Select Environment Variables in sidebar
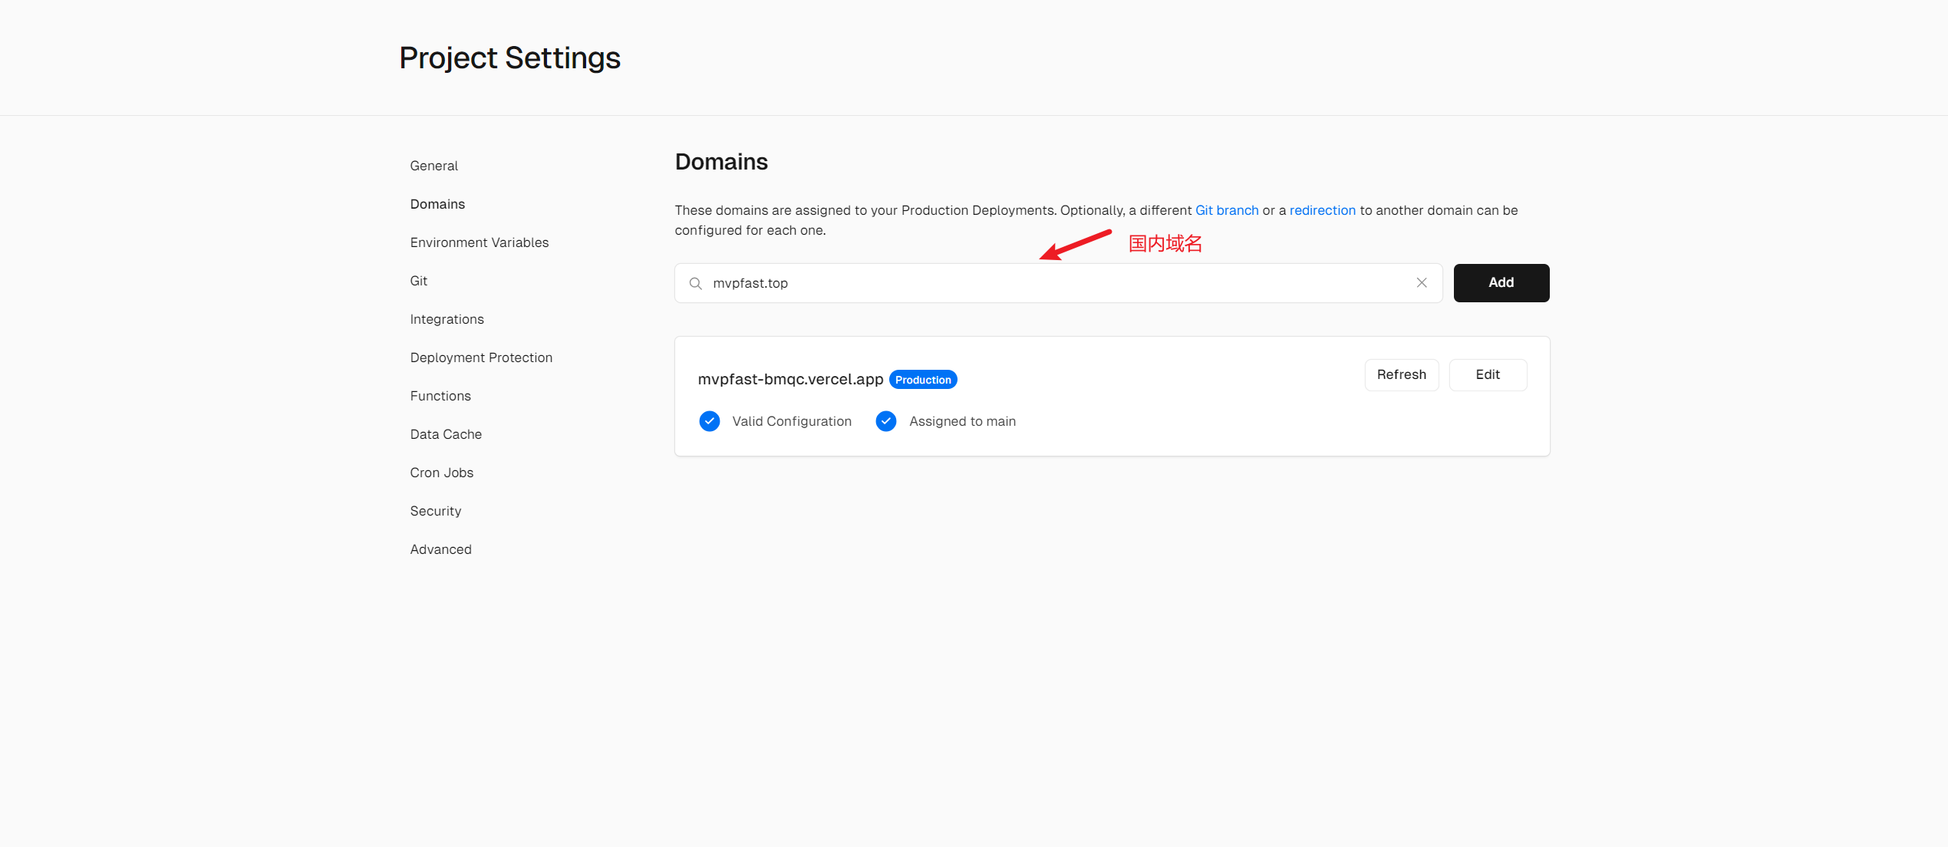The height and width of the screenshot is (847, 1948). pos(479,242)
